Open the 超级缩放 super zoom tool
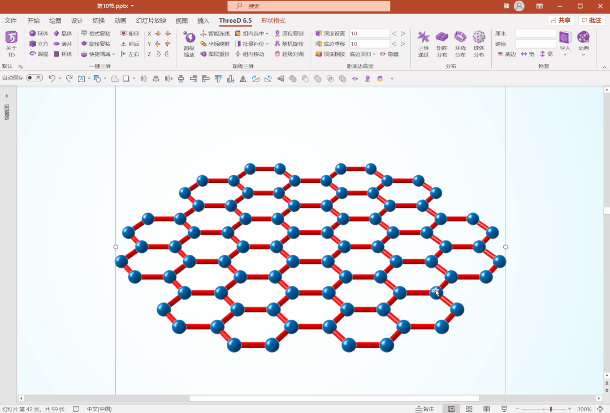Viewport: 610px width, 413px height. [188, 45]
